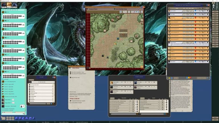
Task: Select the Charmed effect row
Action: pos(40,88)
